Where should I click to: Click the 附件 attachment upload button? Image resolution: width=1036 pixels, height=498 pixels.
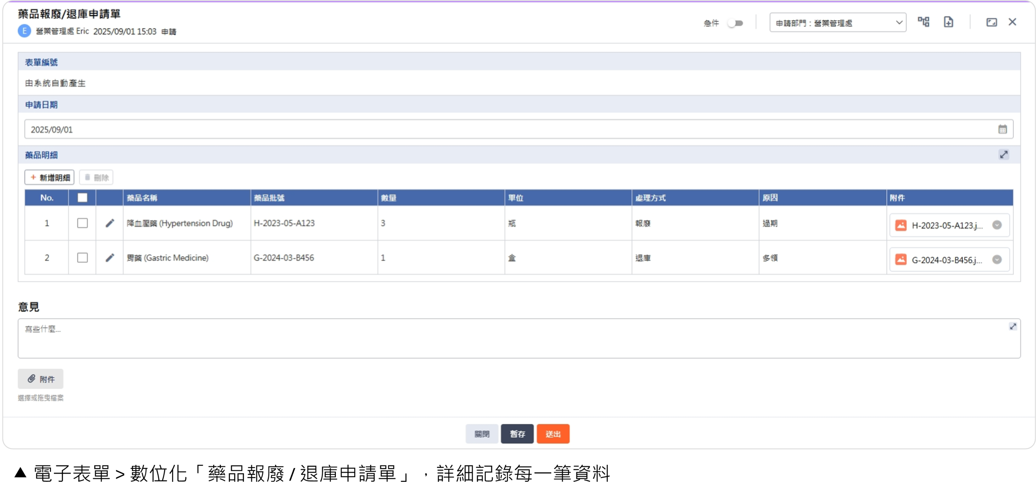[x=40, y=379]
